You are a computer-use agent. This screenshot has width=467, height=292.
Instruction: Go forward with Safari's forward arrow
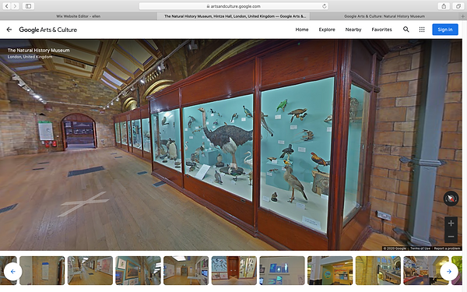[x=15, y=6]
